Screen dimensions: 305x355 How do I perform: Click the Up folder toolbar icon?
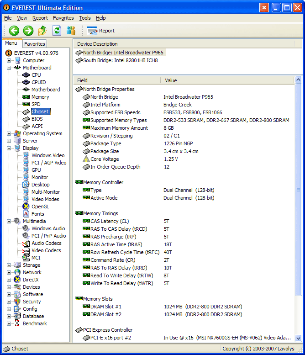click(42, 31)
